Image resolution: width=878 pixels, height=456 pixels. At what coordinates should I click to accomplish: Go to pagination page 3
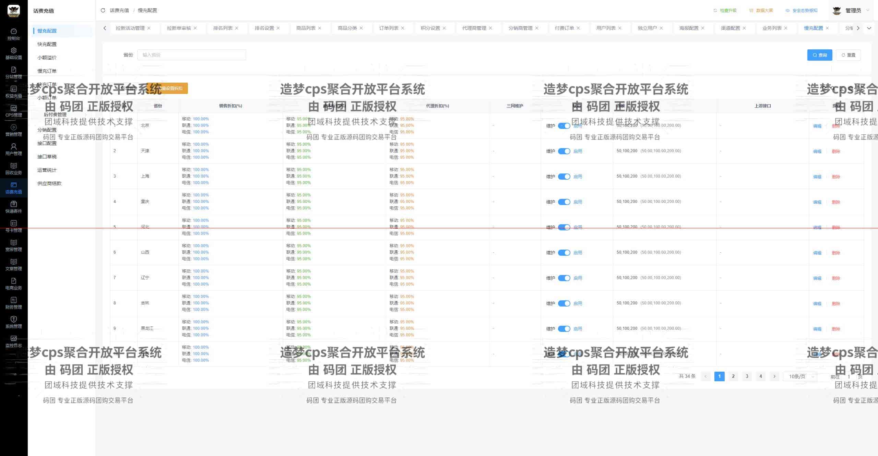747,376
